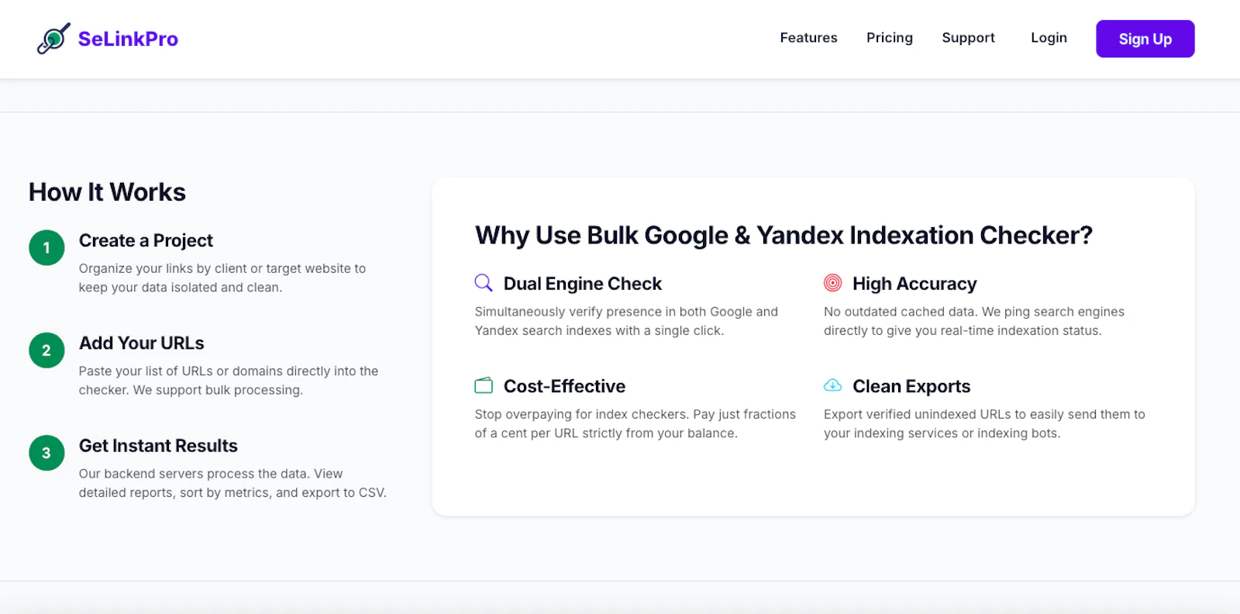Click the purple Sign Up button
This screenshot has height=614, width=1240.
pyautogui.click(x=1145, y=39)
